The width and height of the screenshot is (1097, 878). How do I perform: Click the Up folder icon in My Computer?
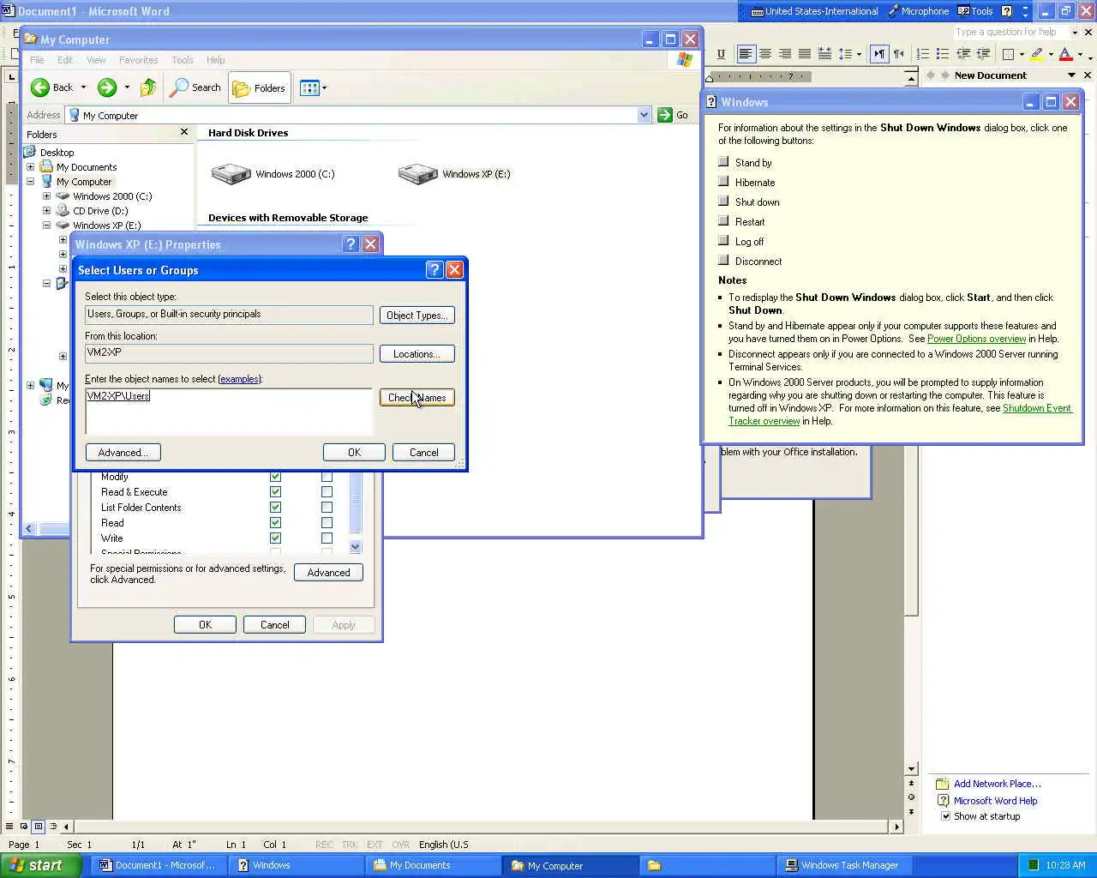coord(148,87)
